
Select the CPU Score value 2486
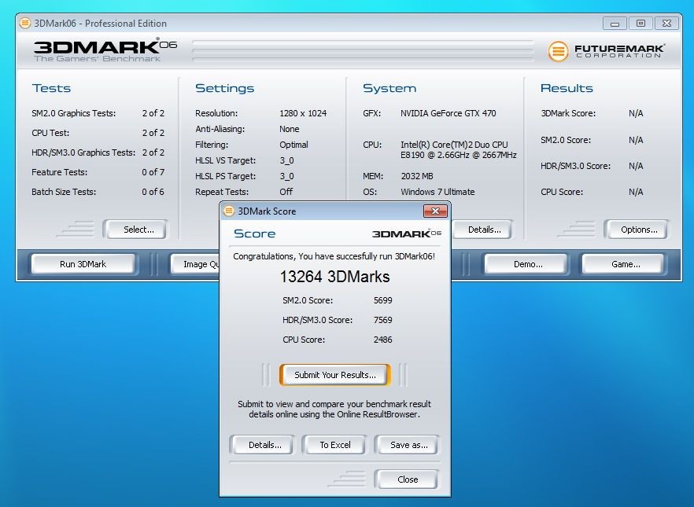[383, 340]
